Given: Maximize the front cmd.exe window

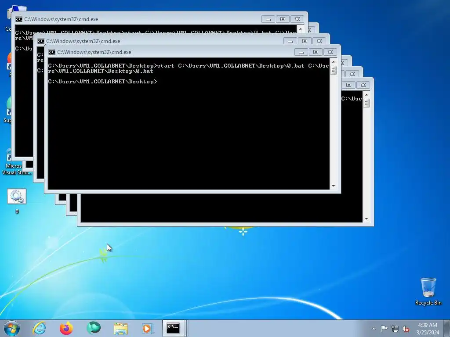Looking at the screenshot, I should (x=316, y=52).
